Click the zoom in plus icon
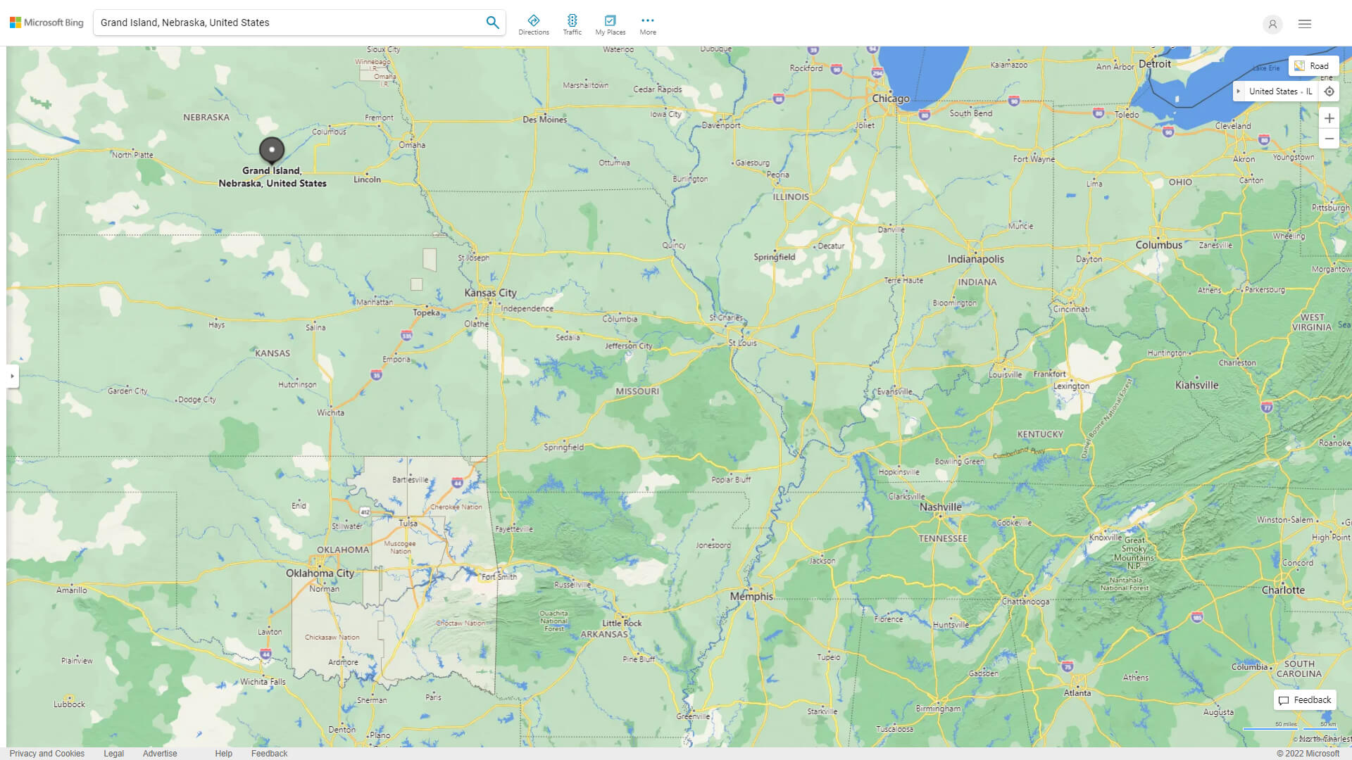 tap(1329, 118)
